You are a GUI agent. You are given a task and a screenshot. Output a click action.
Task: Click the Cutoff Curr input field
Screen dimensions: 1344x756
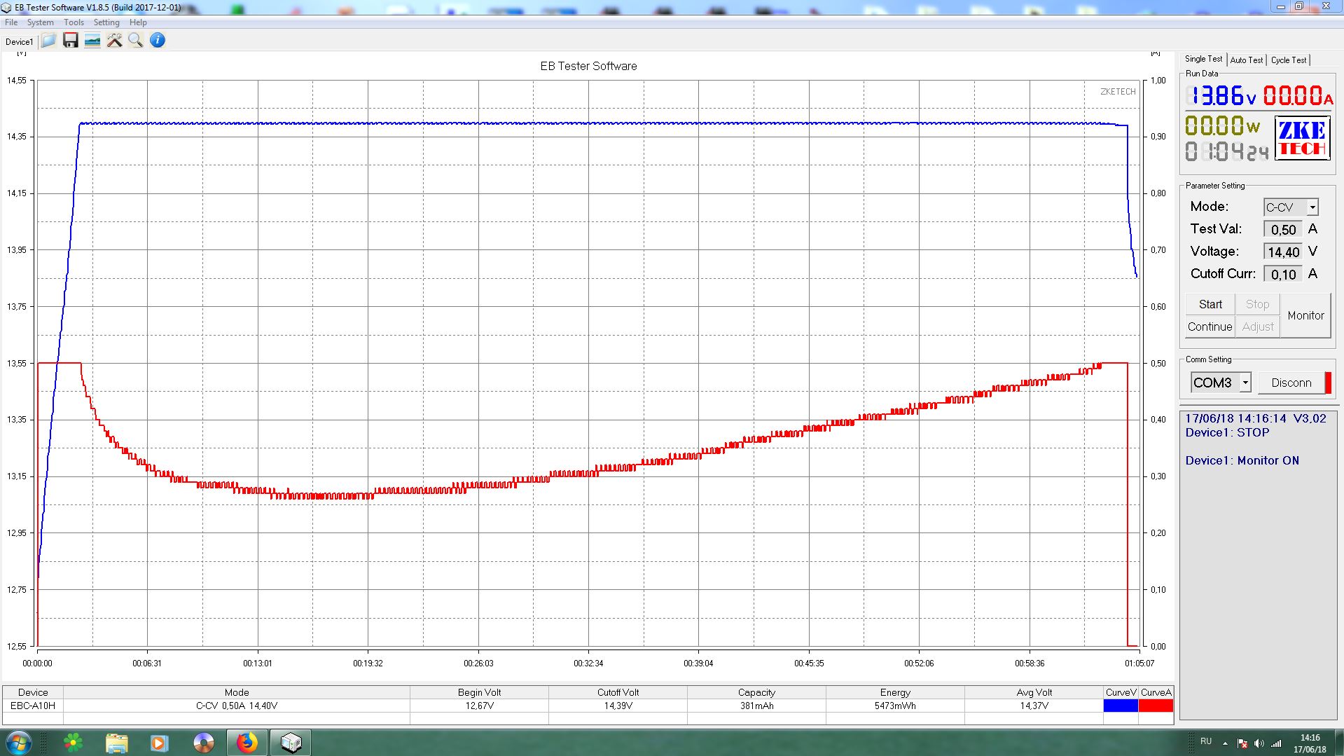(1282, 275)
